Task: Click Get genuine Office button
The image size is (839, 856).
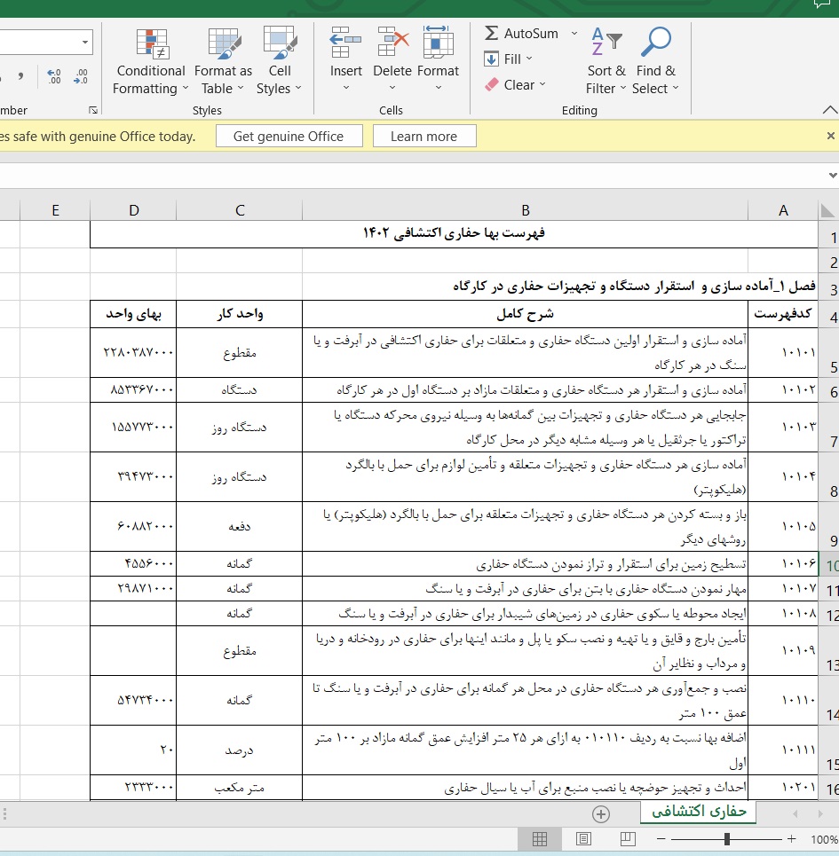Action: [289, 136]
